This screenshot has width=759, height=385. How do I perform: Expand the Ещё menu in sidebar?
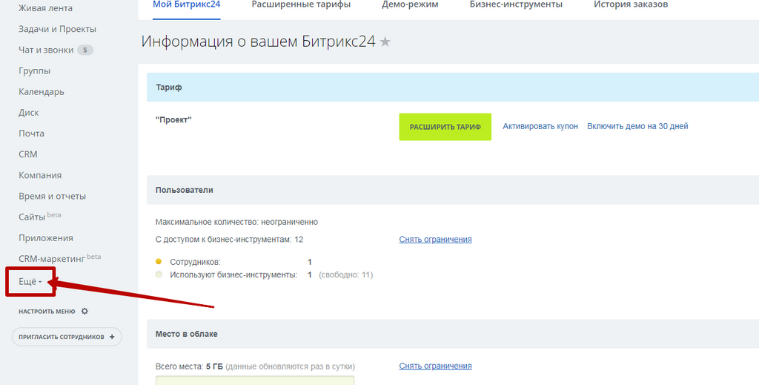coord(30,282)
